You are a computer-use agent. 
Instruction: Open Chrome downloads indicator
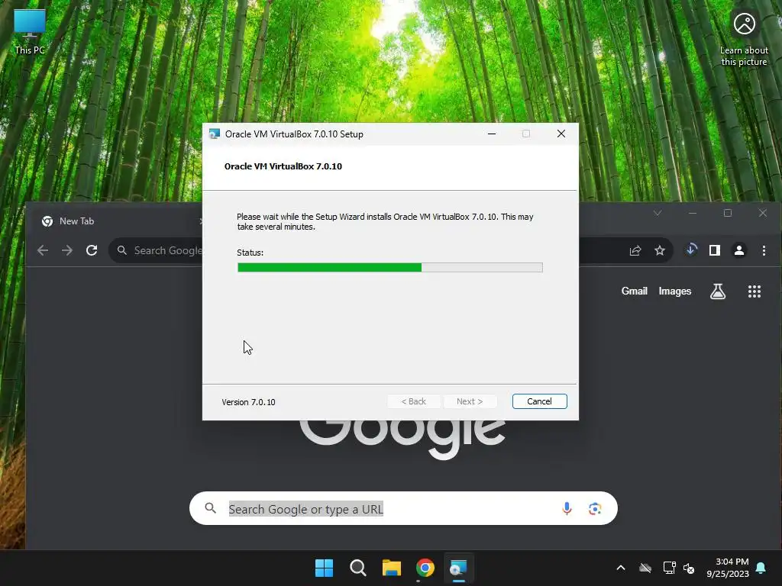coord(690,250)
